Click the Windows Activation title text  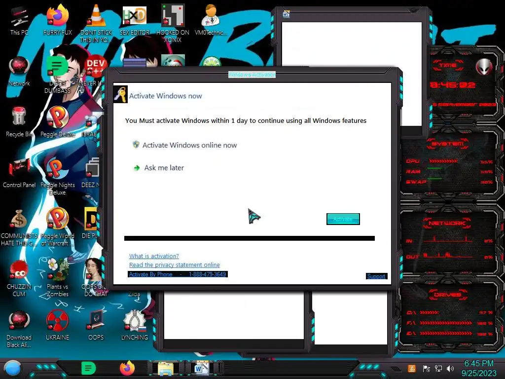click(x=252, y=75)
